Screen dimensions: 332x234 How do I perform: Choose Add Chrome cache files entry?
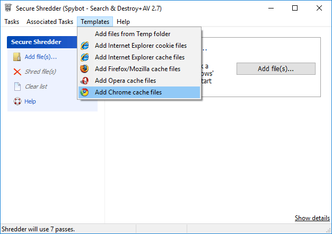(128, 92)
